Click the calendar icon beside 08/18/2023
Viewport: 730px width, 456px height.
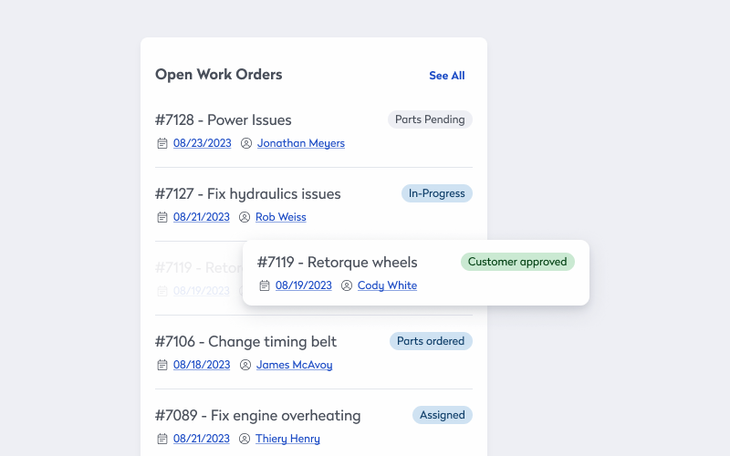[162, 365]
